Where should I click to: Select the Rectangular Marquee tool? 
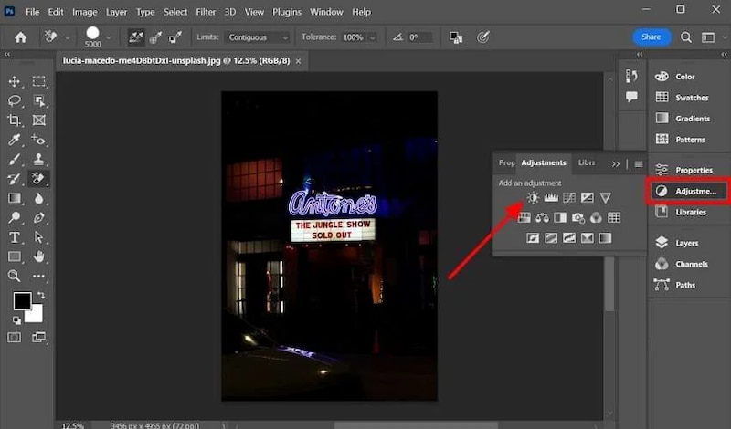[38, 81]
